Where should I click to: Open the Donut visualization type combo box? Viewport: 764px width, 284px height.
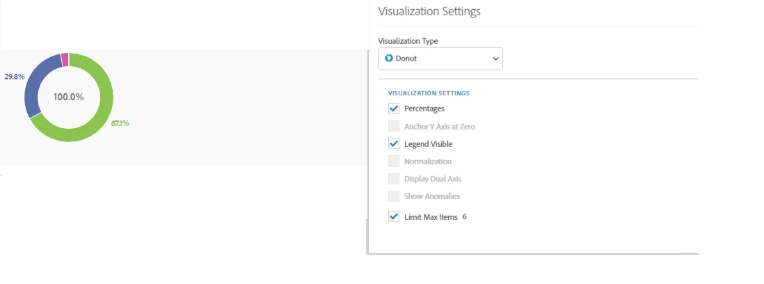440,58
